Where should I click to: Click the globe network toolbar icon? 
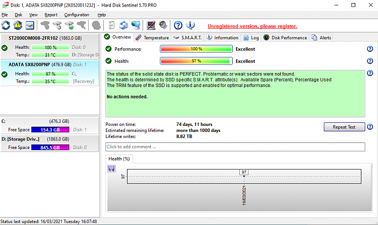[x=136, y=25]
